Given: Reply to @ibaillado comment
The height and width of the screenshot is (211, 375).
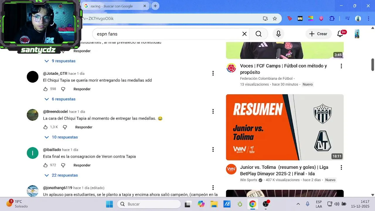Looking at the screenshot, I should click(82, 165).
